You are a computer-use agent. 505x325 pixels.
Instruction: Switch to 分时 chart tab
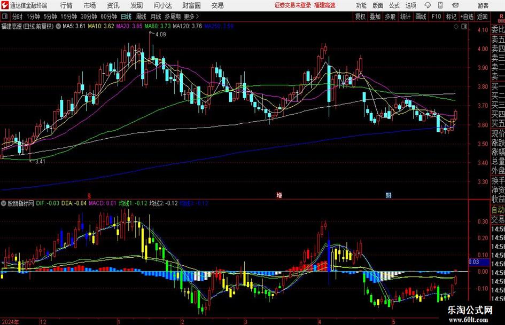[x=18, y=17]
